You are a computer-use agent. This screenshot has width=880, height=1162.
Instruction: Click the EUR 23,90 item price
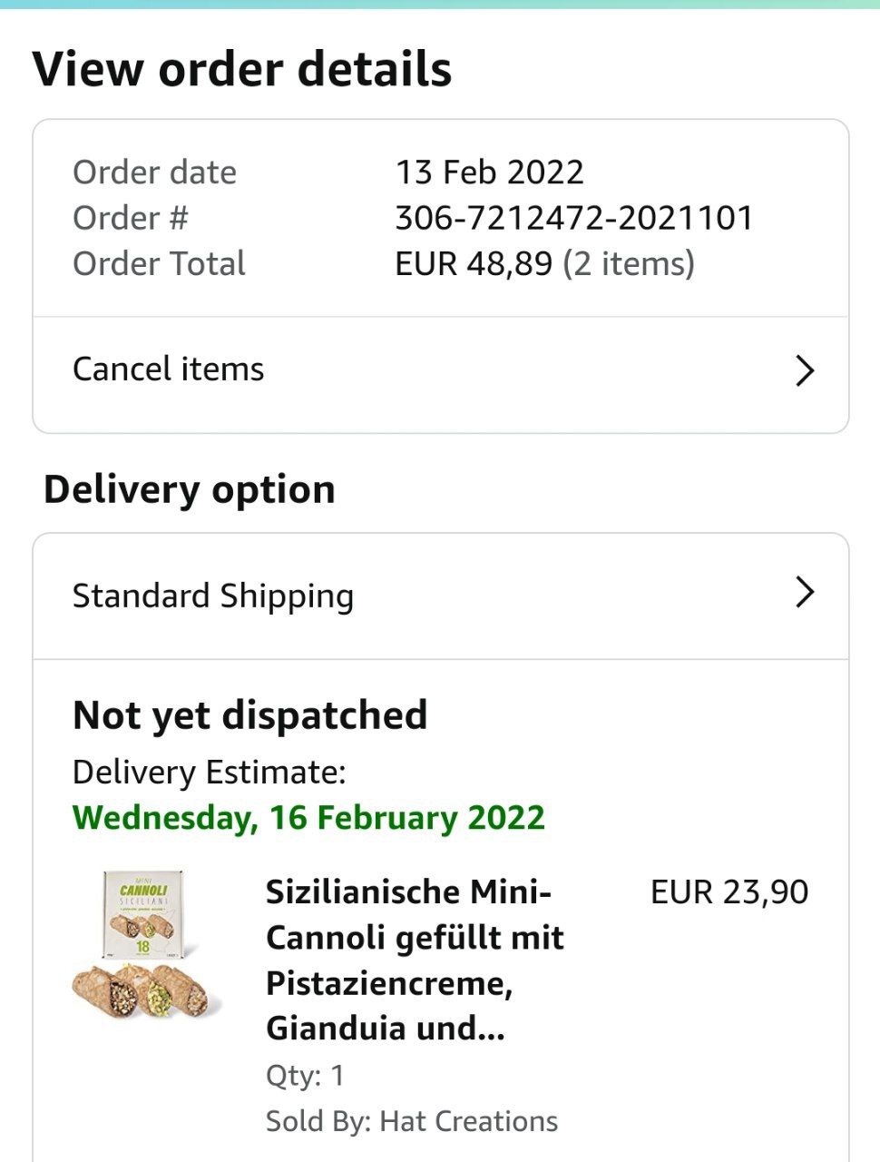coord(728,892)
